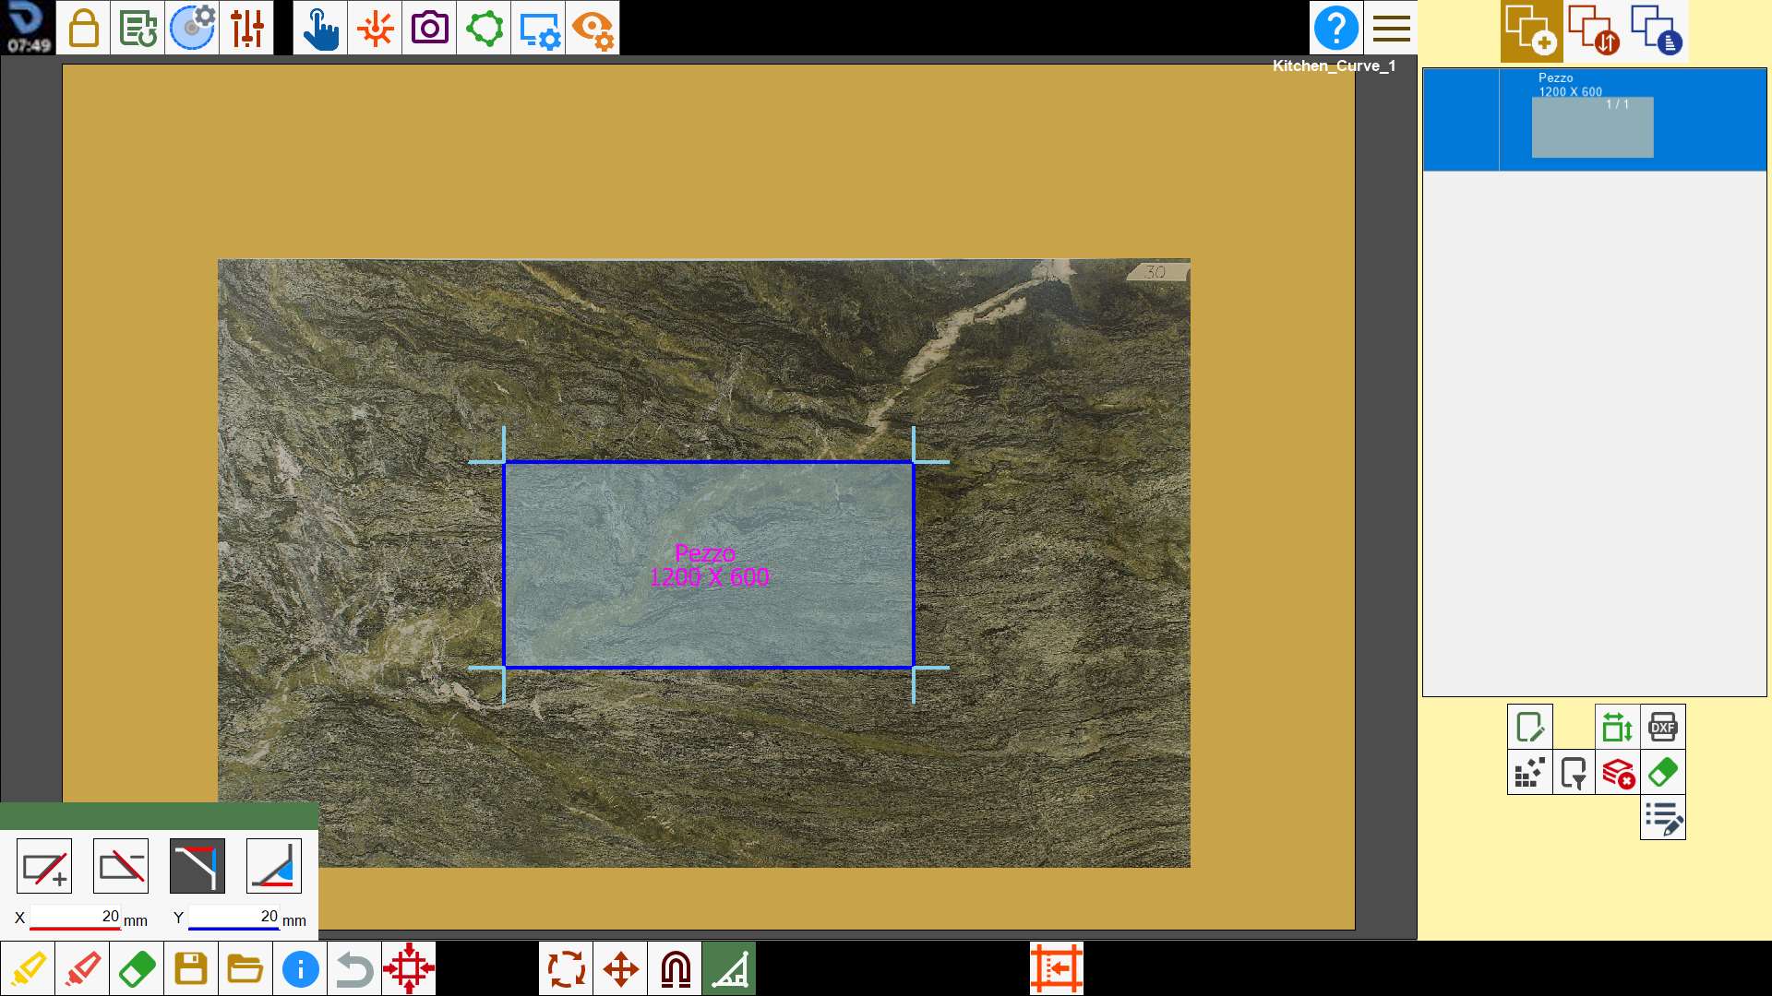Viewport: 1772px width, 996px height.
Task: Click the open folder icon
Action: pyautogui.click(x=245, y=968)
